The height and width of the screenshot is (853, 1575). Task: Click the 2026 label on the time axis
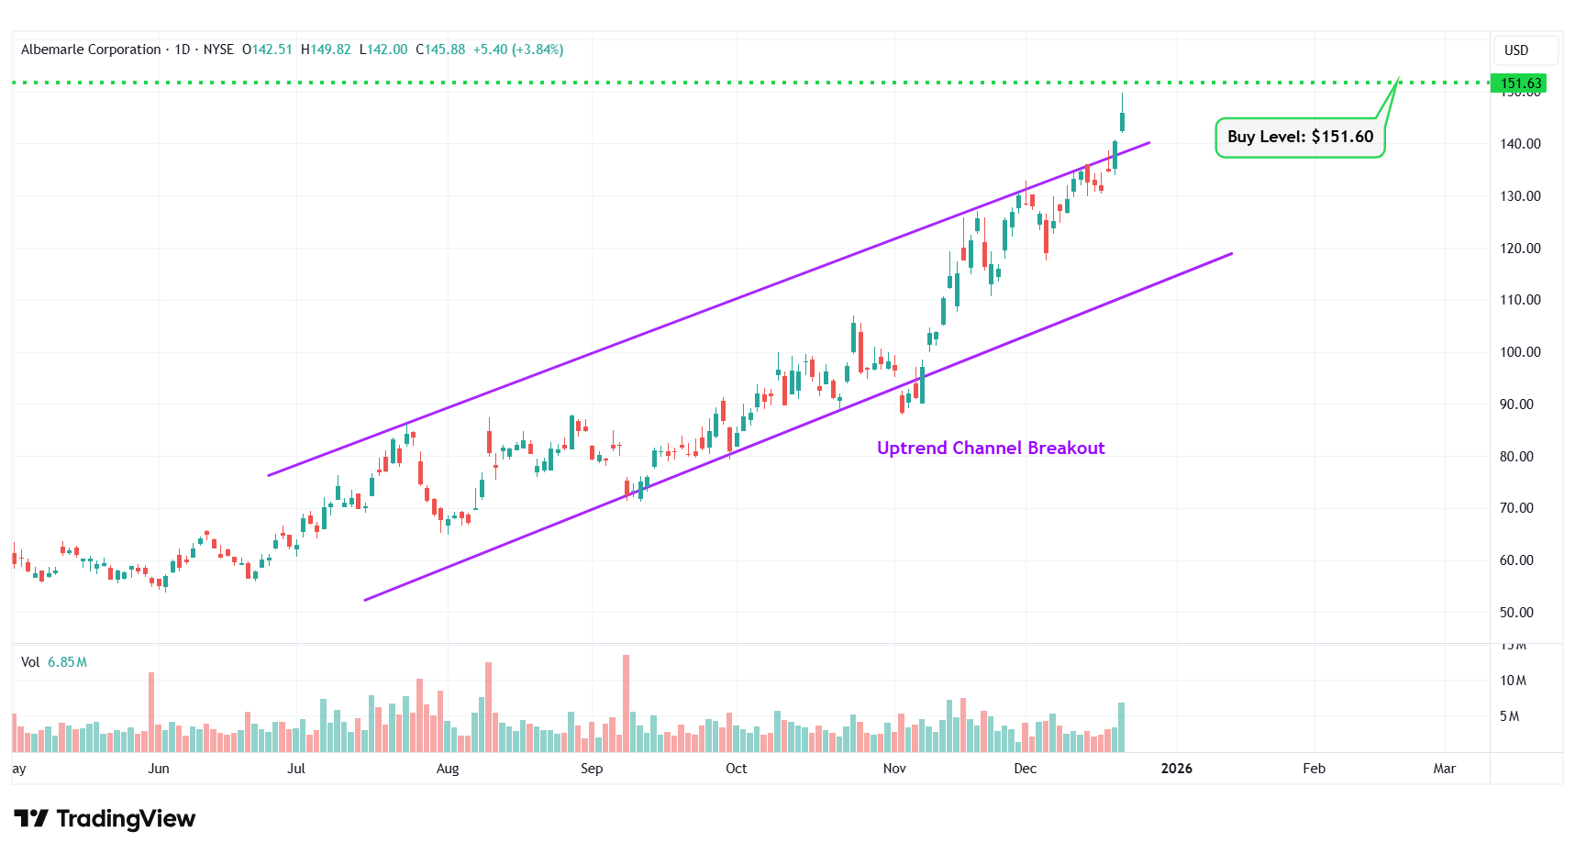[1176, 769]
